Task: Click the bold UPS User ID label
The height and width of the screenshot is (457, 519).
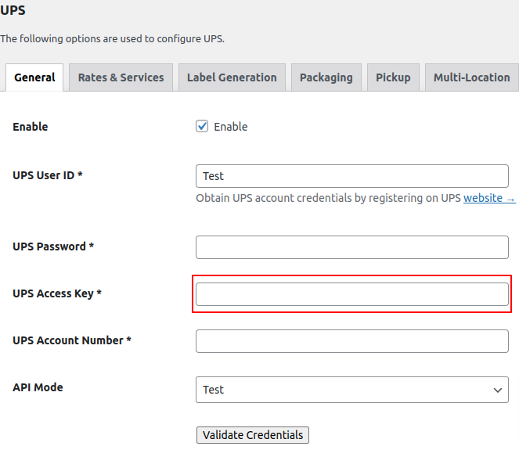Action: coord(48,175)
